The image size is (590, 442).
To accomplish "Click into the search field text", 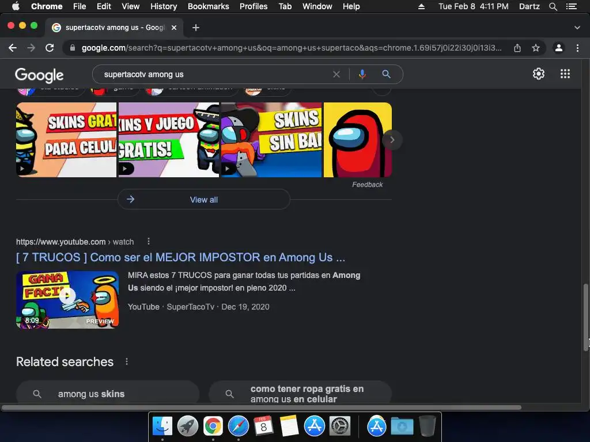I will coord(143,74).
